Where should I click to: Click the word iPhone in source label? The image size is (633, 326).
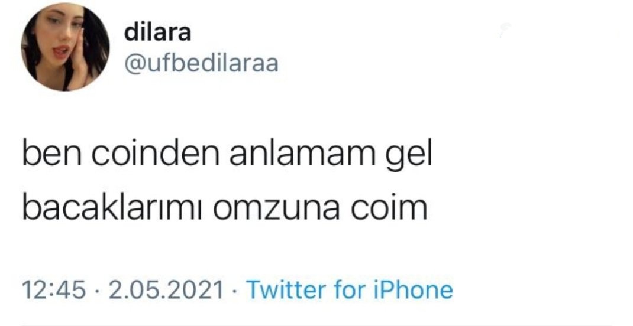[x=413, y=290]
